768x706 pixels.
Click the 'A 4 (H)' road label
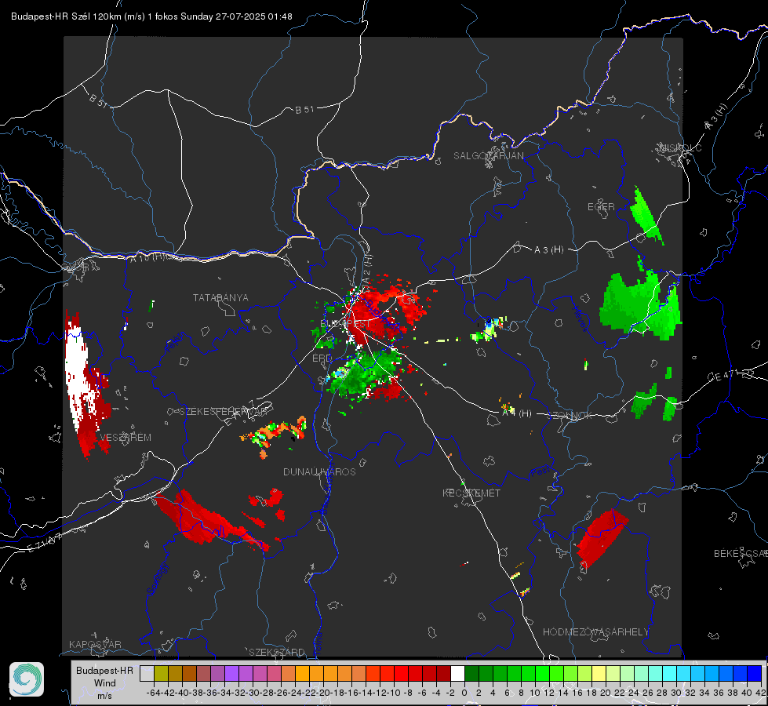[x=517, y=413]
